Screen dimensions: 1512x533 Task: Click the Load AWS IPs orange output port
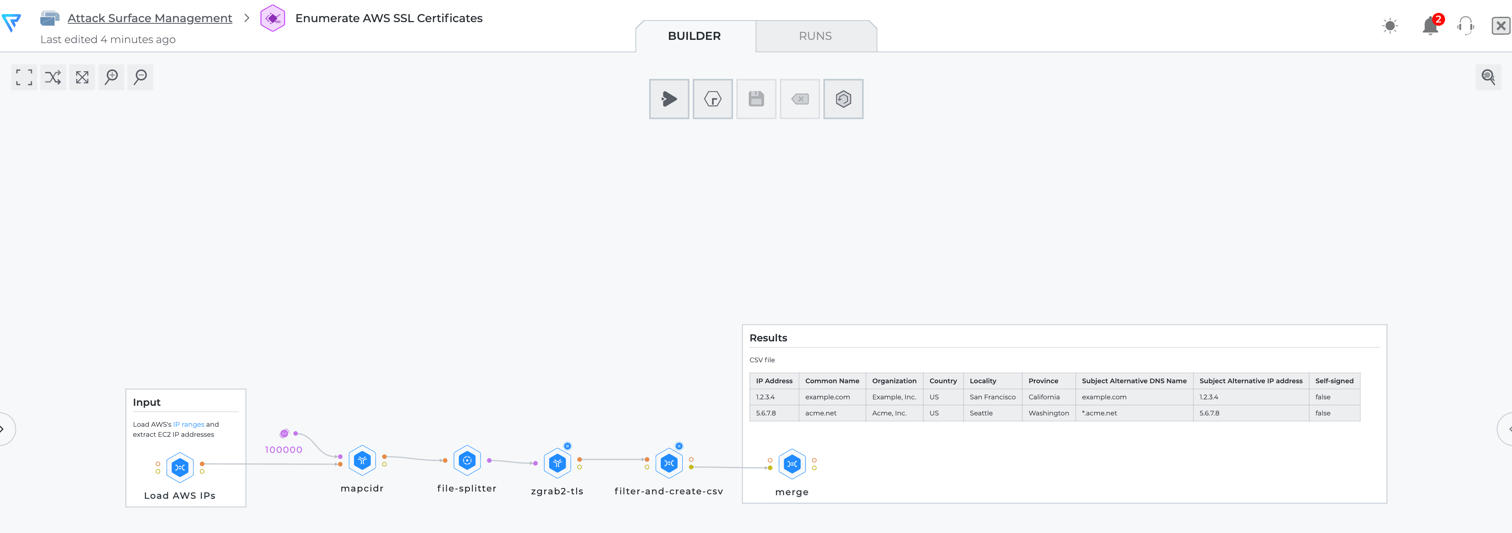point(202,464)
